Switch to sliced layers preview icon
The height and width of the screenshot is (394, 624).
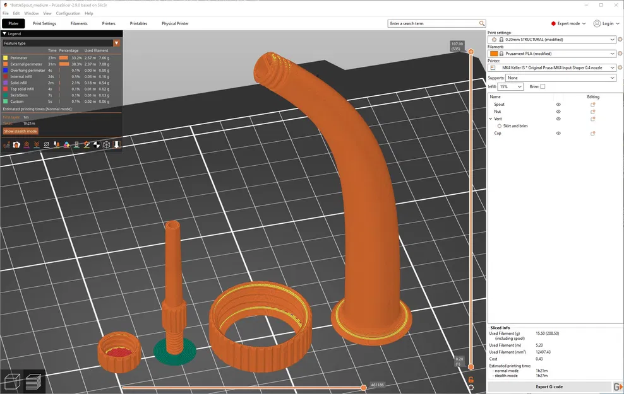(33, 381)
